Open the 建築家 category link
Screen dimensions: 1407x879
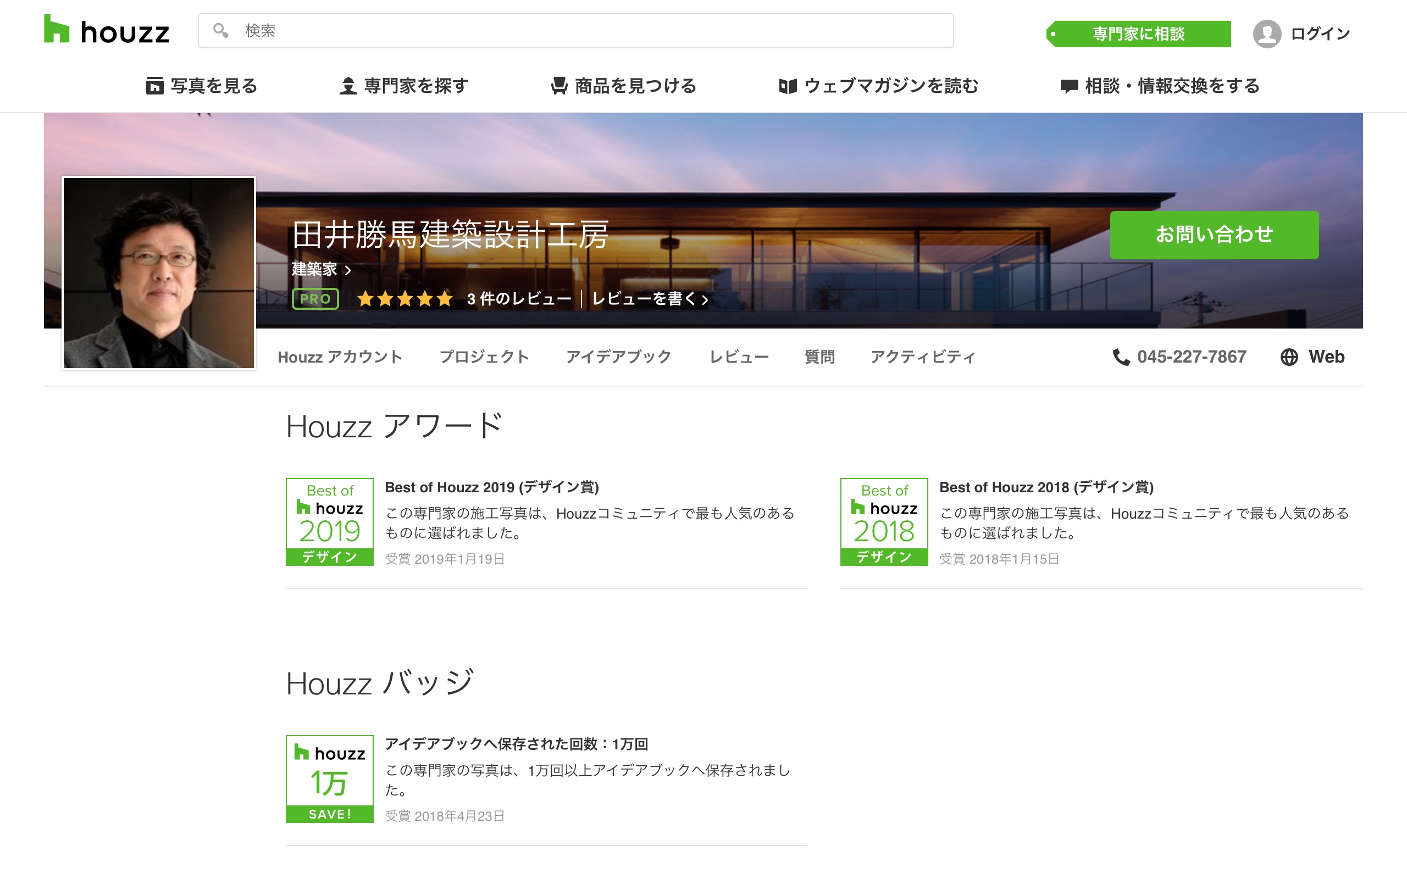pos(314,269)
